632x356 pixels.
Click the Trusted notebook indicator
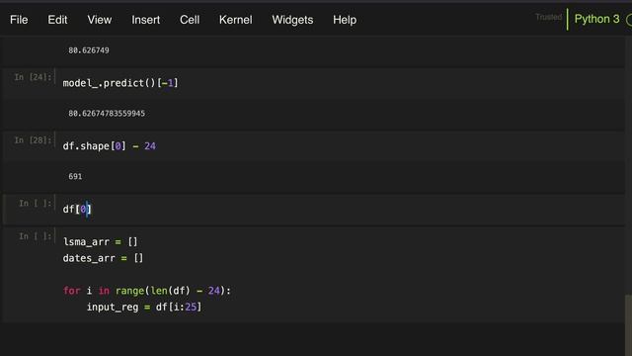point(548,17)
